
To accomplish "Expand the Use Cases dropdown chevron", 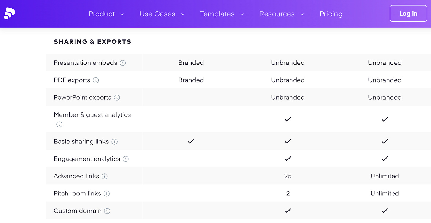I will click(x=183, y=14).
